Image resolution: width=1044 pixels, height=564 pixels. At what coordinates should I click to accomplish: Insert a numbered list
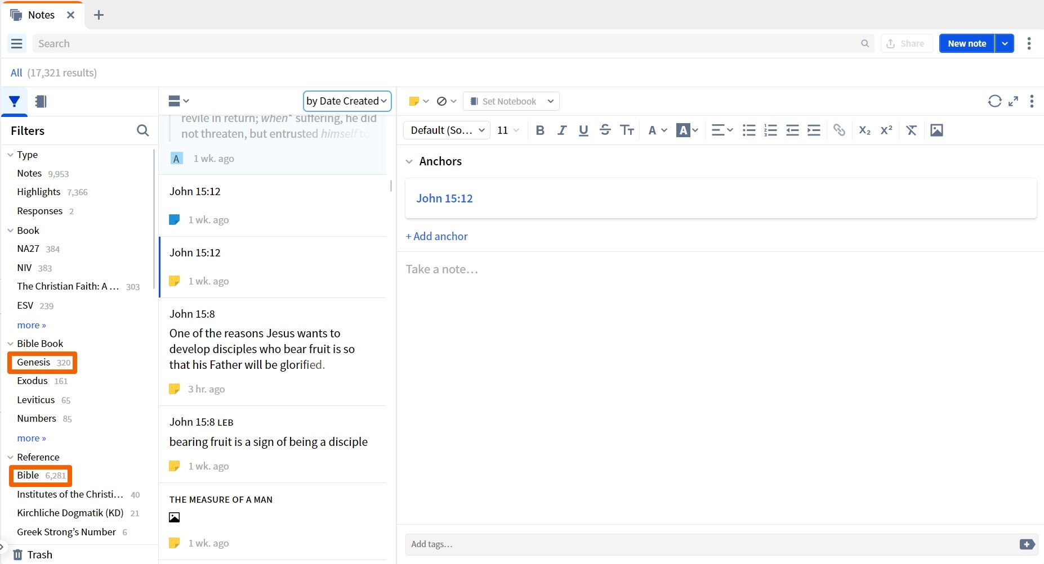[x=770, y=130]
